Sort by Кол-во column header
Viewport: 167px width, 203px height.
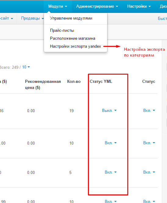click(74, 81)
